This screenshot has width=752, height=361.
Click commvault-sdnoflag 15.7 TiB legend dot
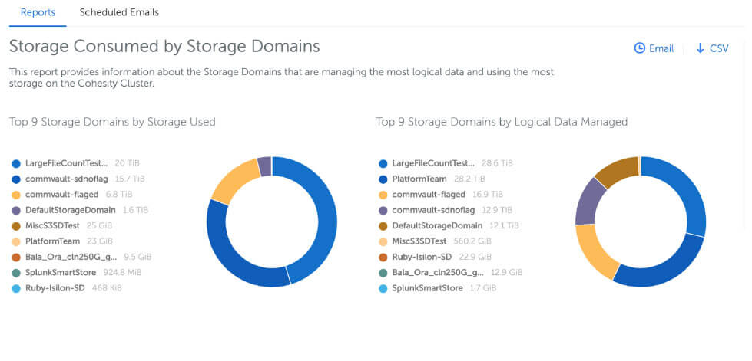click(x=16, y=179)
